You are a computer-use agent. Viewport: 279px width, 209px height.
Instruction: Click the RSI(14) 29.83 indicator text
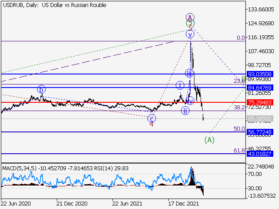coord(112,169)
